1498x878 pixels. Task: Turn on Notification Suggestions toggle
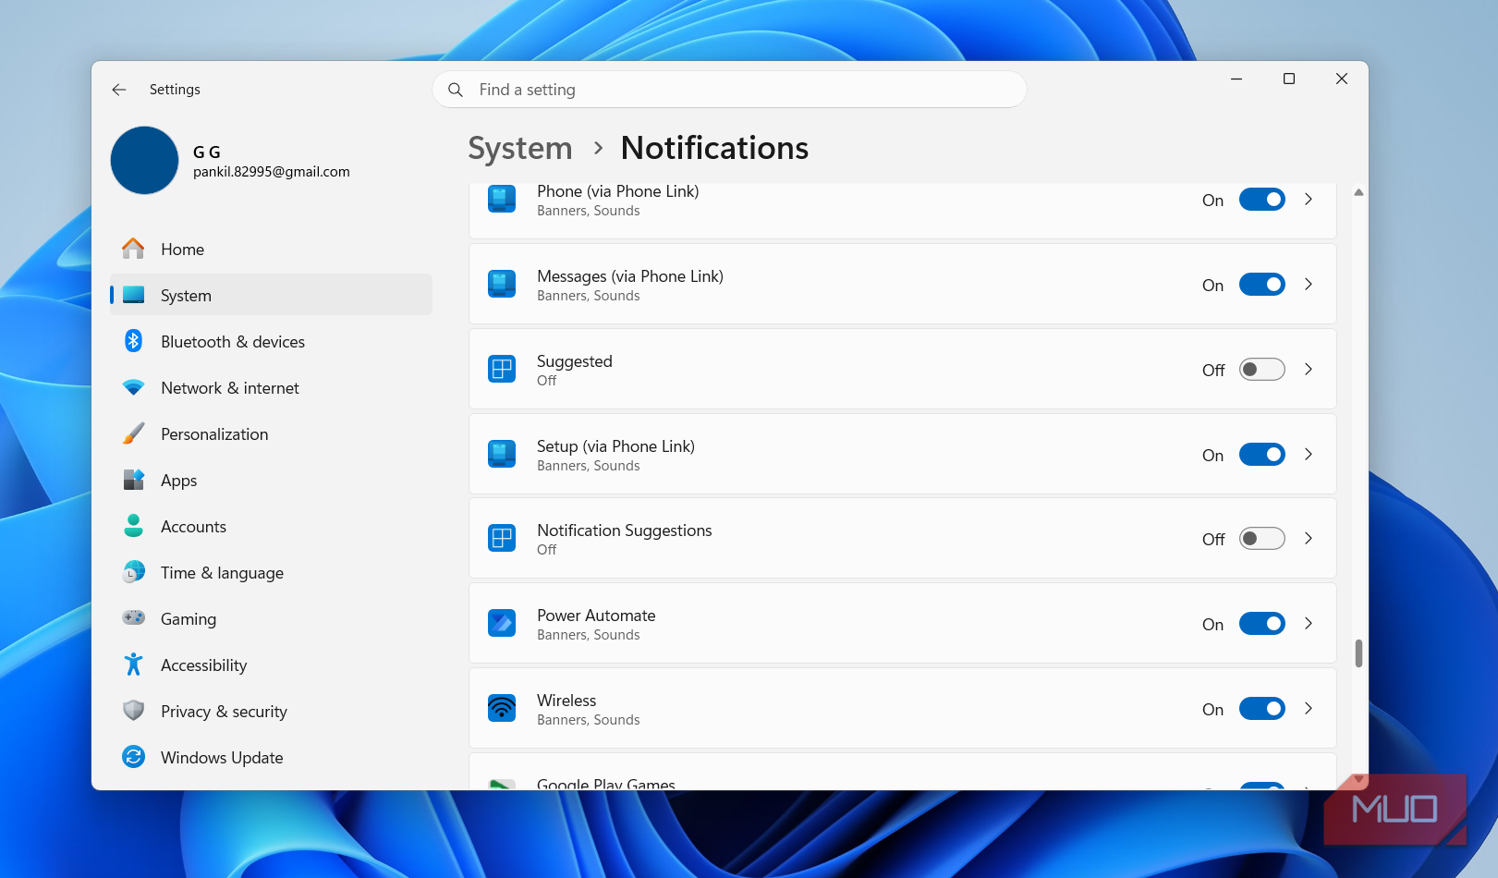coord(1262,539)
